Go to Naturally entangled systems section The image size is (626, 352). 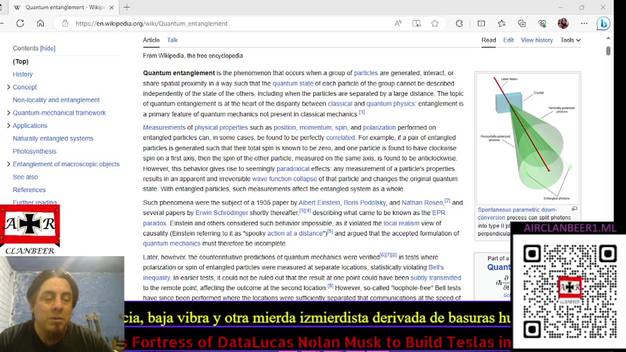(x=53, y=138)
